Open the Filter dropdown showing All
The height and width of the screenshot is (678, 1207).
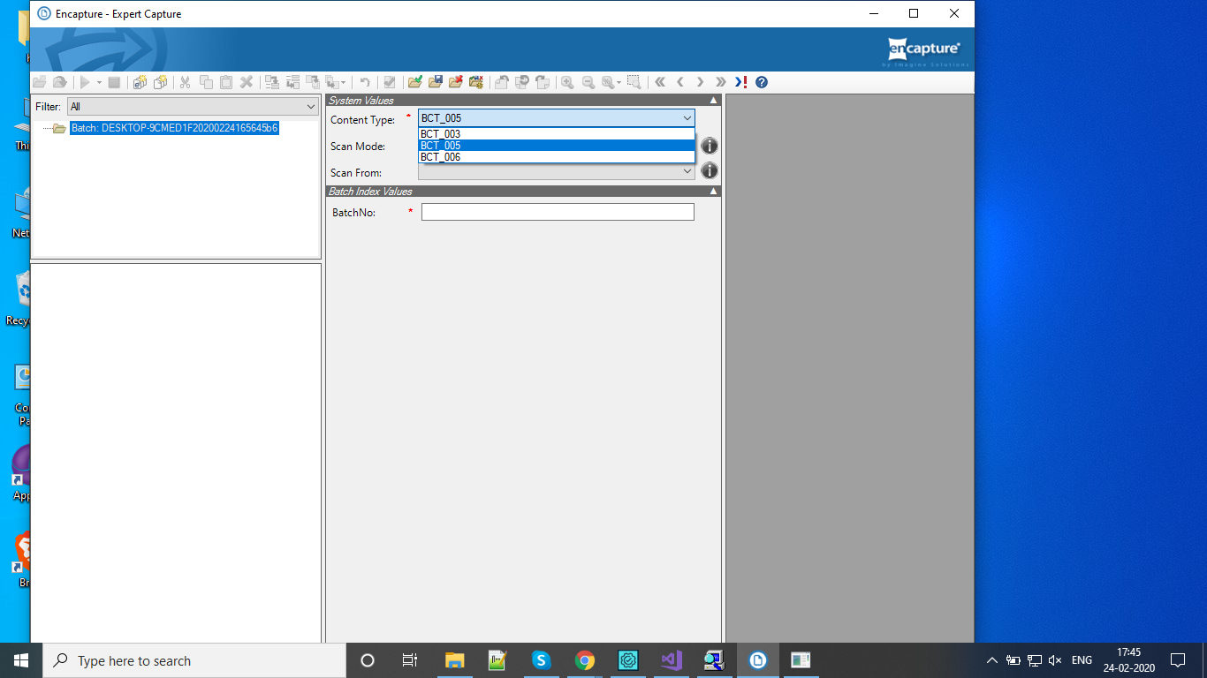pyautogui.click(x=310, y=106)
